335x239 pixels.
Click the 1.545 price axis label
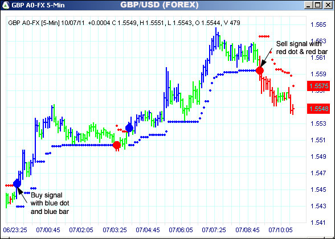(x=318, y=189)
